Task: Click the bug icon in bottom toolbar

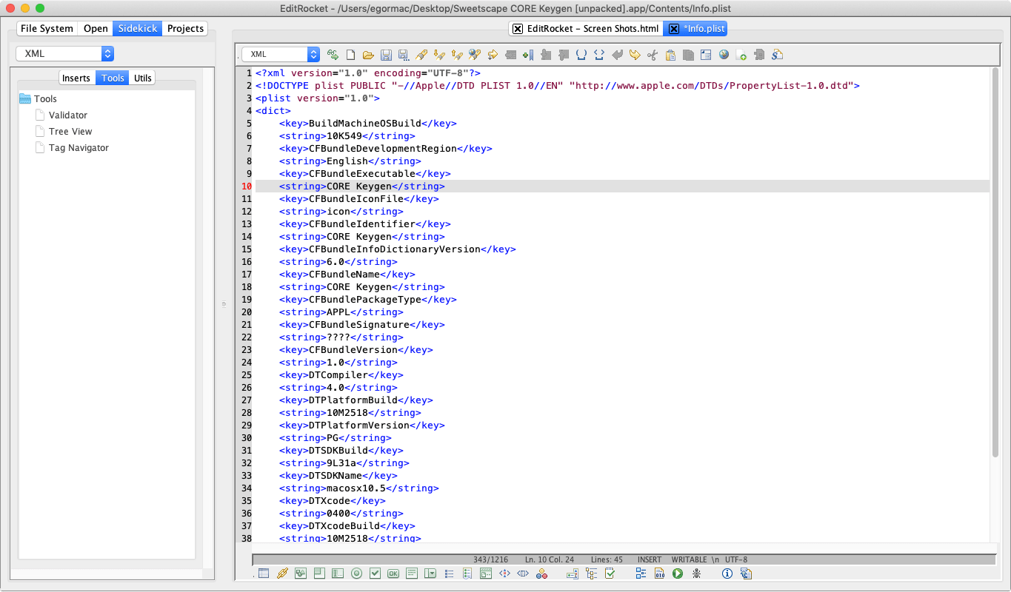Action: tap(696, 573)
